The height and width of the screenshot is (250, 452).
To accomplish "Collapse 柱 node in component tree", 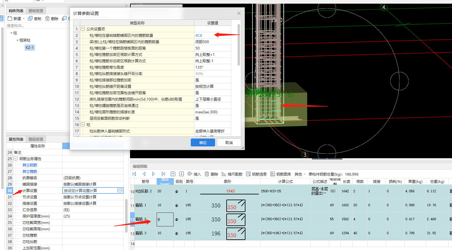I will tap(11, 33).
